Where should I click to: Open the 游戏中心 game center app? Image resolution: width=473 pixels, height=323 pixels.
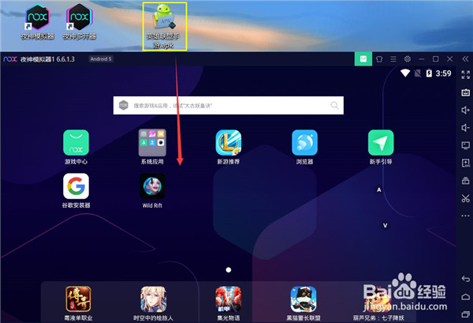pyautogui.click(x=76, y=143)
